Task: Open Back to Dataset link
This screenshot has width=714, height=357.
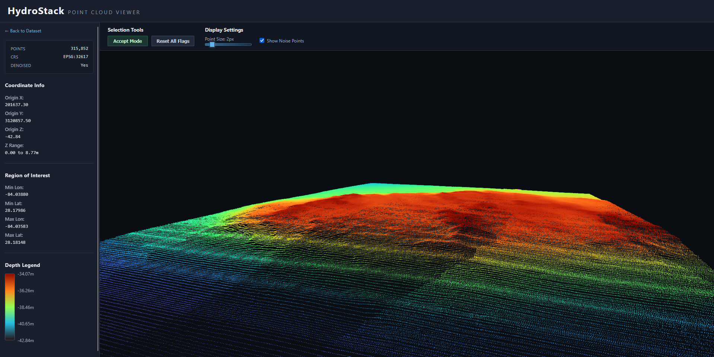Action: pyautogui.click(x=23, y=31)
